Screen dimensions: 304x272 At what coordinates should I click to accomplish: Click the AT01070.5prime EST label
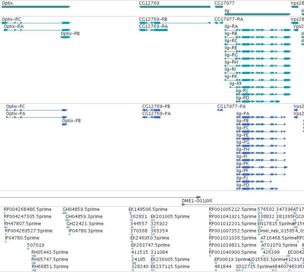[279, 245]
